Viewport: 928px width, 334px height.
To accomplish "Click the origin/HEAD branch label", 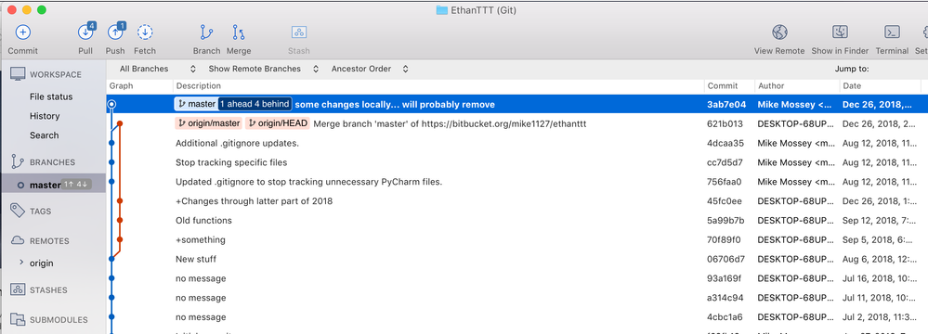I will pyautogui.click(x=278, y=123).
